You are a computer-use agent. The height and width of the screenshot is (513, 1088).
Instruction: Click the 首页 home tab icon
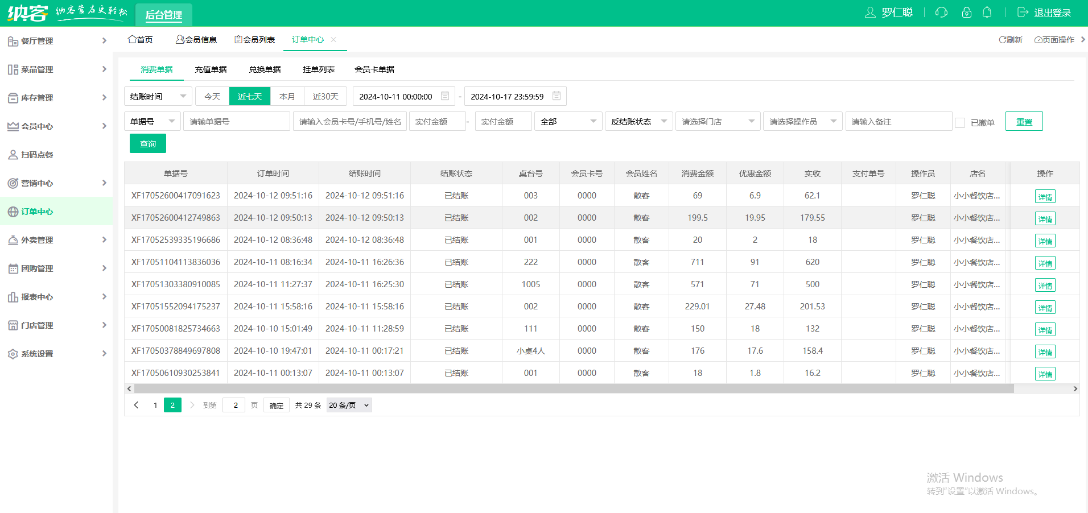[x=132, y=39]
